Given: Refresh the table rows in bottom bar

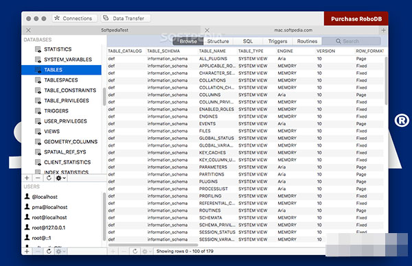Looking at the screenshot, I should (135, 252).
